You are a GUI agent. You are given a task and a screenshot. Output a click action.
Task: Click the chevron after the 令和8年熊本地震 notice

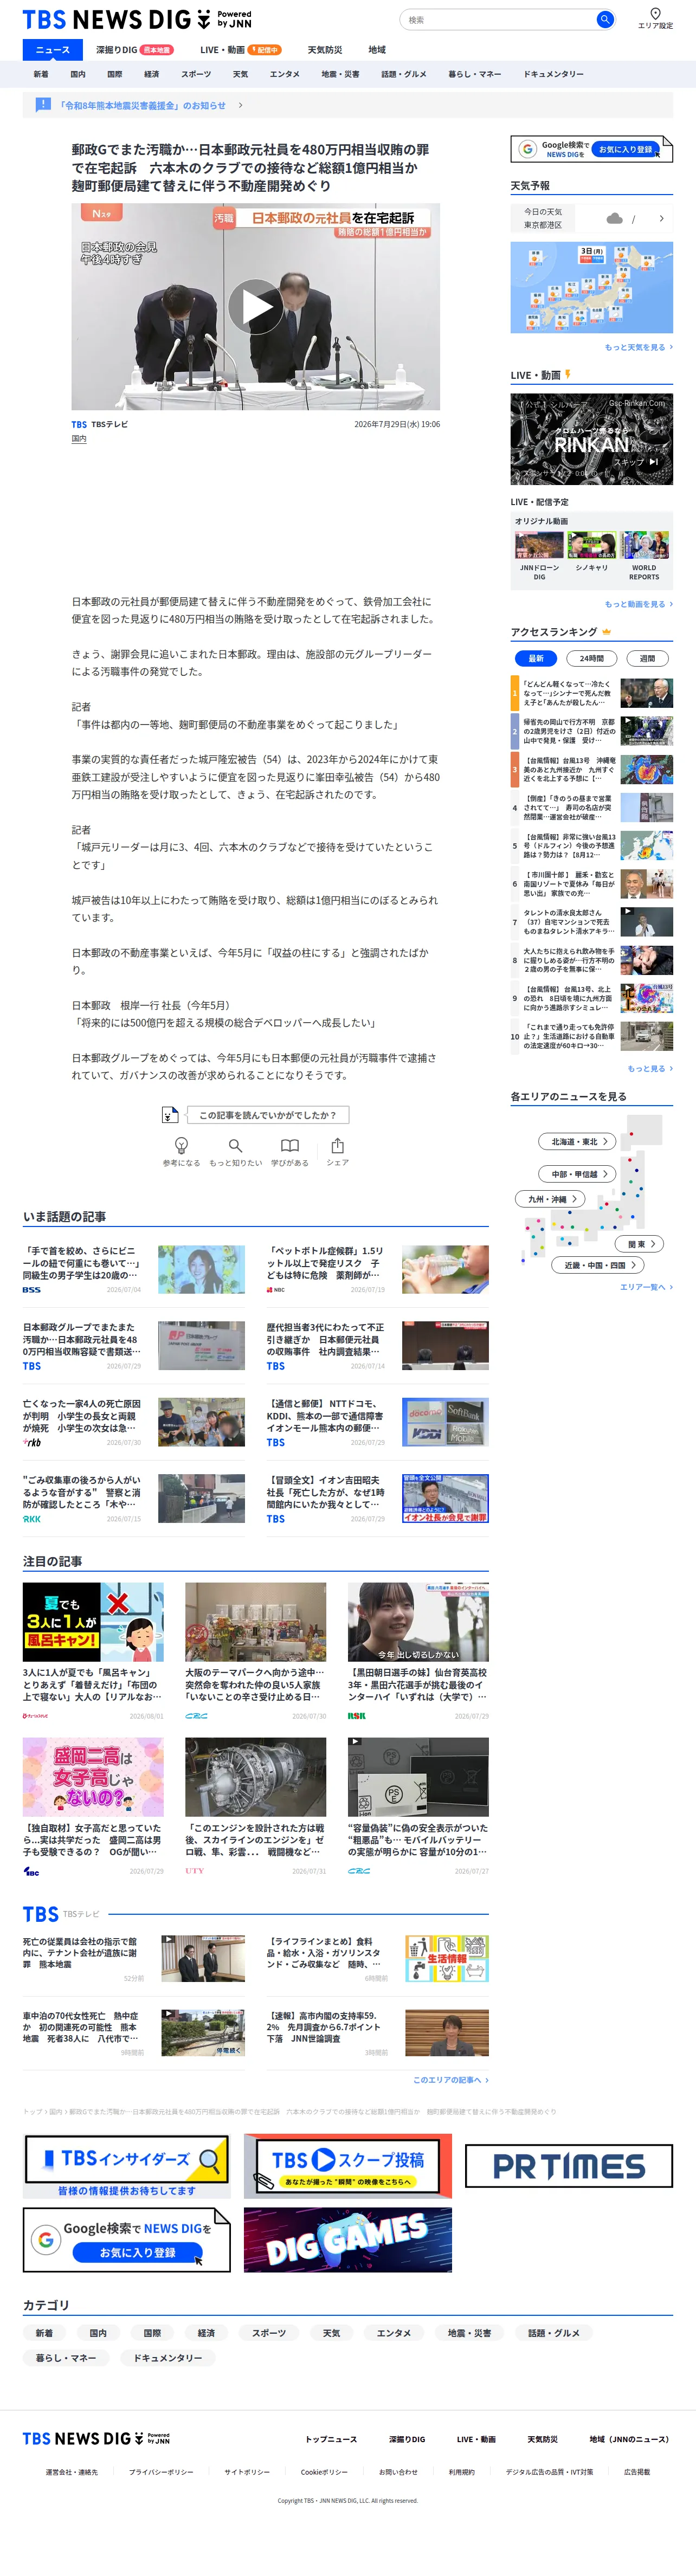tap(240, 105)
